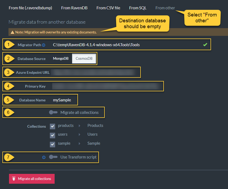
Task: Click the warning triangle icon in the note
Action: [12, 32]
